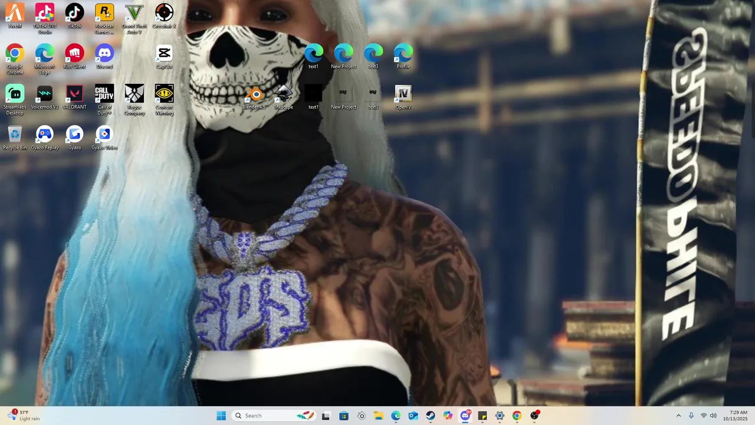
Task: Select the CapCut desktop icon
Action: point(164,57)
